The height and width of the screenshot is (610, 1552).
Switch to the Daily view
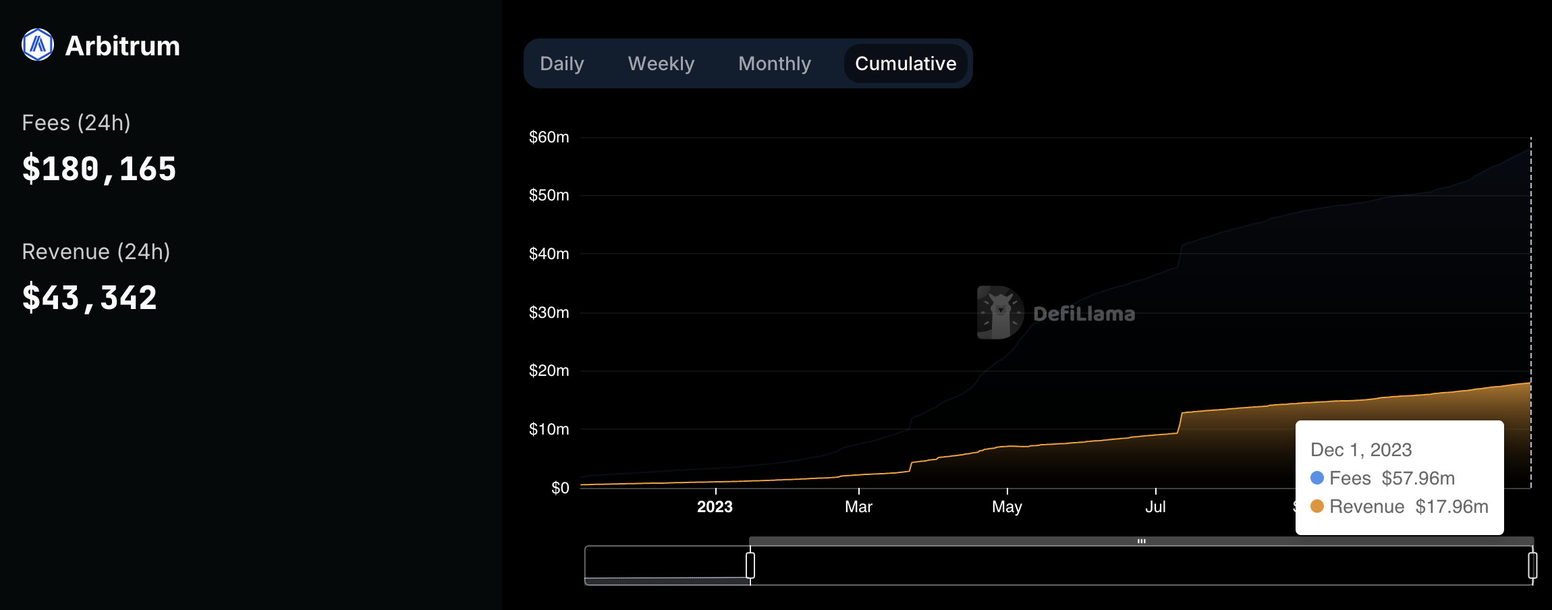pos(561,63)
